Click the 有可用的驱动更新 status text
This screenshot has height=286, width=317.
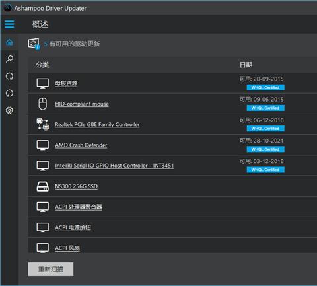coord(74,44)
